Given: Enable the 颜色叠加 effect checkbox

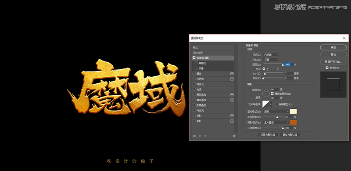Looking at the screenshot, I should coord(194,95).
